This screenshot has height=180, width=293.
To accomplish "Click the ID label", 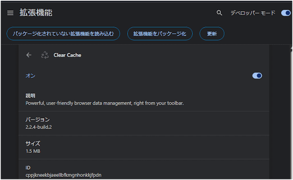I will [x=28, y=168].
